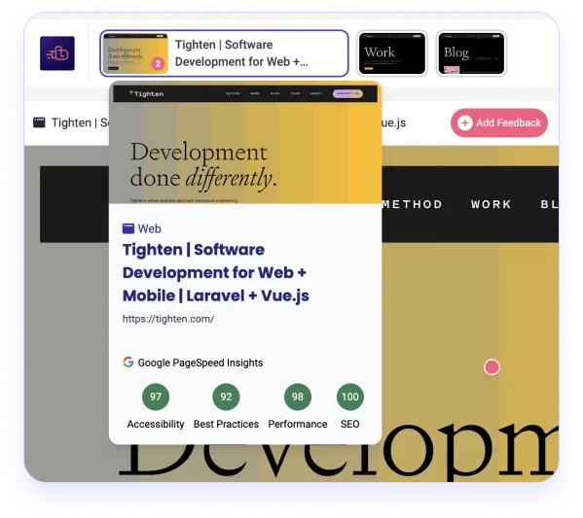Open the Work page thumbnail

(392, 53)
